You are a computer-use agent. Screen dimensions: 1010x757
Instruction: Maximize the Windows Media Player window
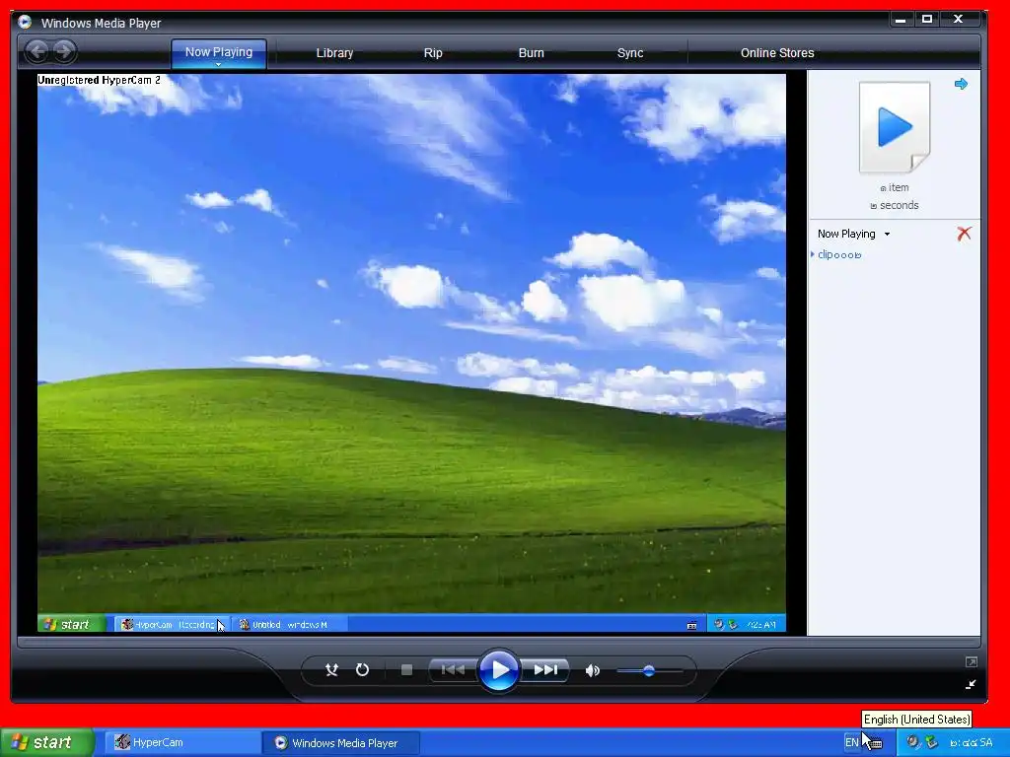[x=927, y=20]
